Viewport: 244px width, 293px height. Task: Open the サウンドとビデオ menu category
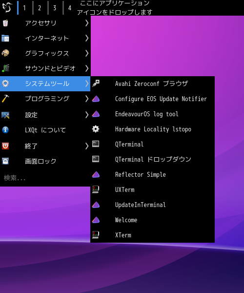[x=45, y=68]
